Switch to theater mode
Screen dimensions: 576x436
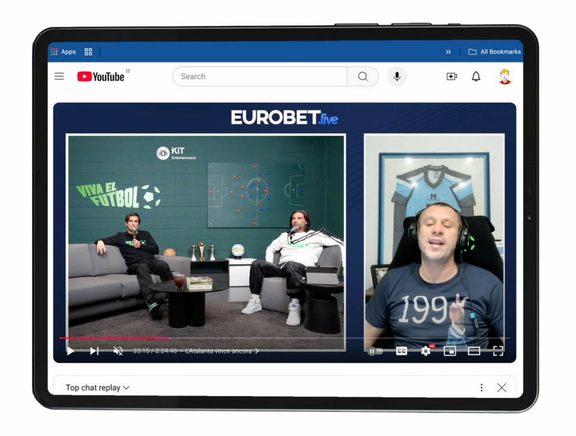474,351
